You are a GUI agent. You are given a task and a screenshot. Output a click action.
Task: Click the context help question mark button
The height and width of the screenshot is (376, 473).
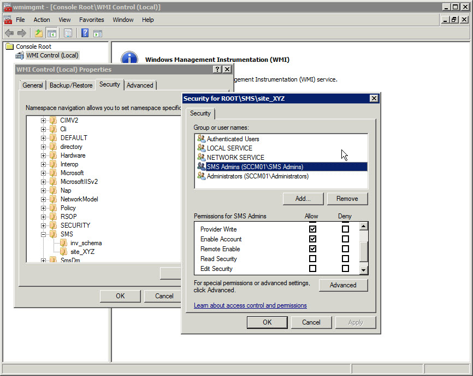[x=217, y=69]
